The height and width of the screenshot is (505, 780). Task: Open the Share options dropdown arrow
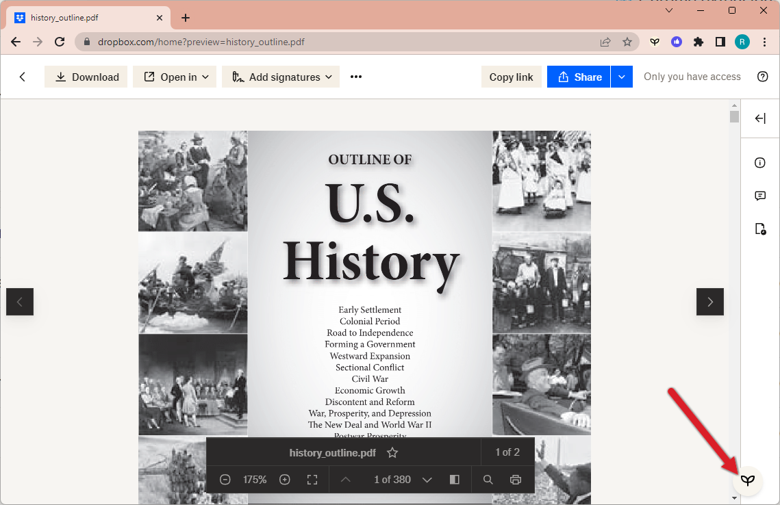pyautogui.click(x=621, y=77)
